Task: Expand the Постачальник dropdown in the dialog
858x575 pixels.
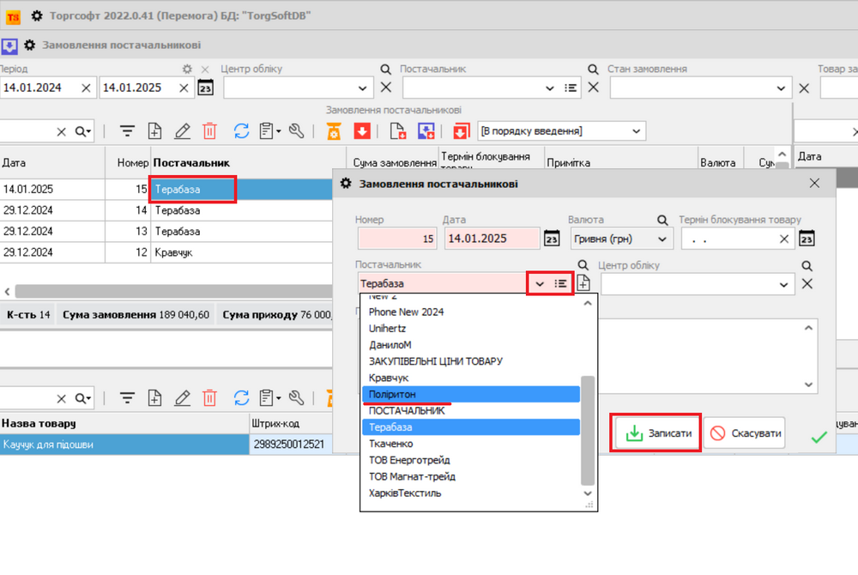Action: pos(539,283)
